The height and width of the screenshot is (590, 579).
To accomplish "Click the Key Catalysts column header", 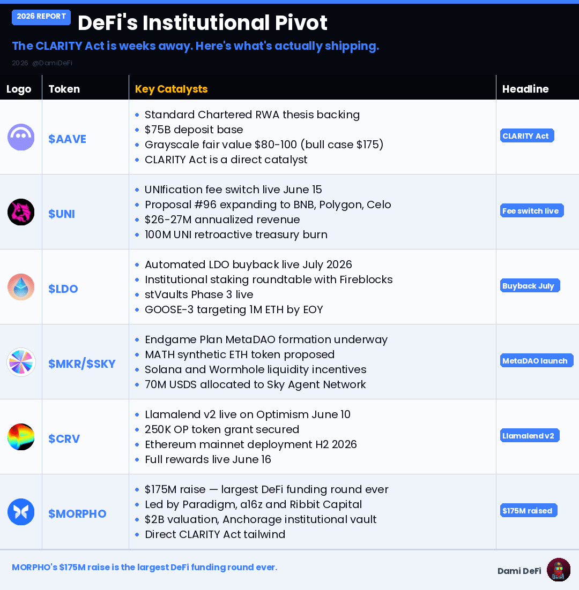I will click(x=172, y=89).
